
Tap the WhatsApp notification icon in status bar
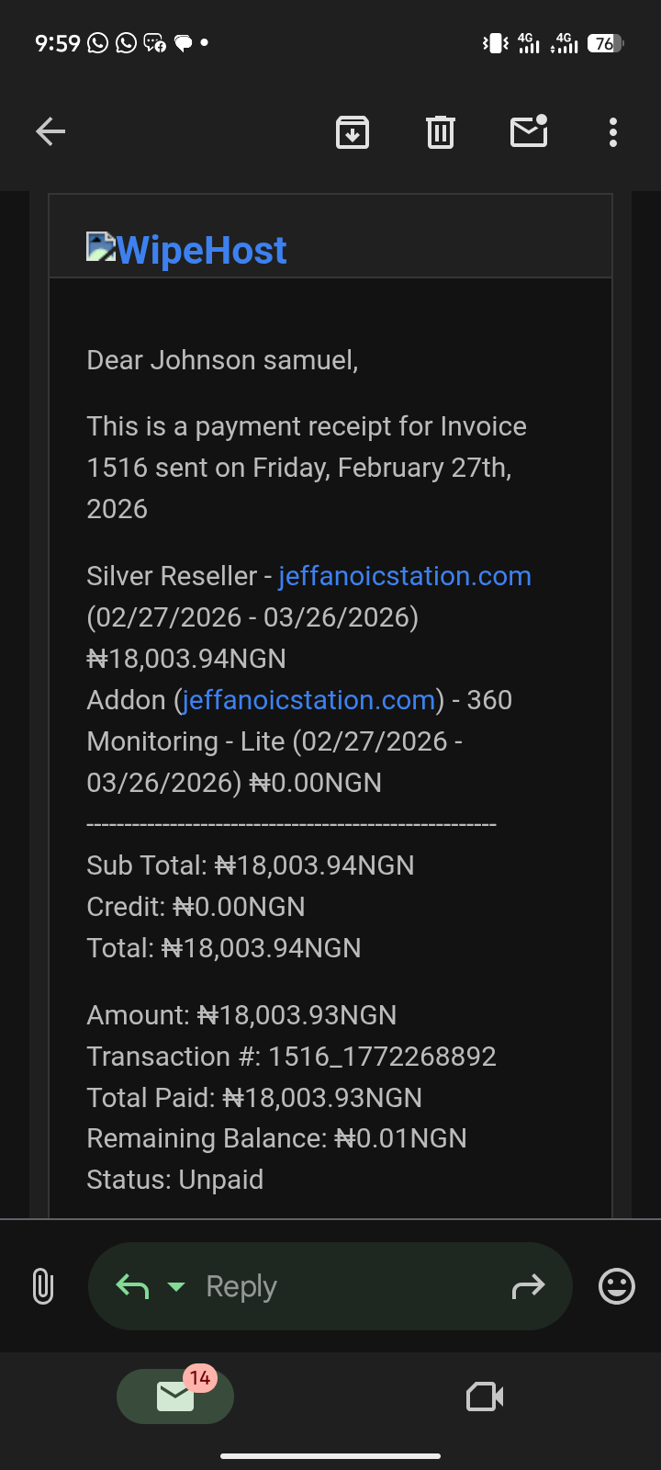tap(98, 43)
